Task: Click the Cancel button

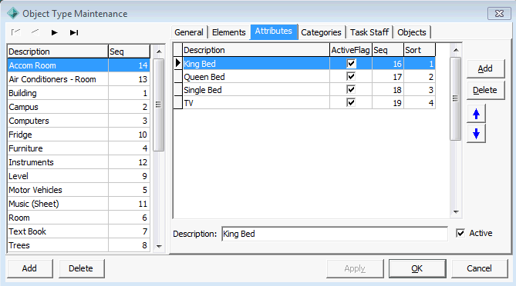Action: click(479, 268)
